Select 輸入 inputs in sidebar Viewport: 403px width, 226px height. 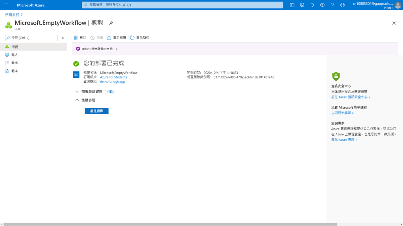coord(33,55)
